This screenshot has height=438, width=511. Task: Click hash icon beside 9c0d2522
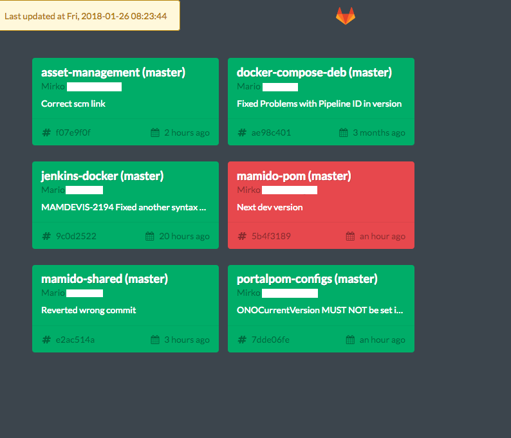click(46, 236)
